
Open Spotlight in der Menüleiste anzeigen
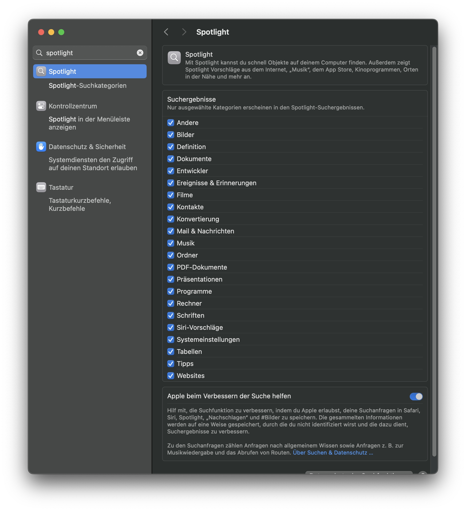click(x=89, y=123)
